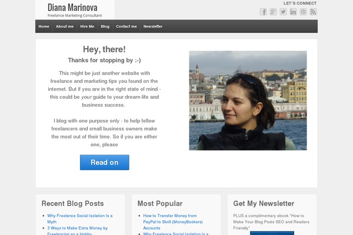
Task: Open the Google Plus social icon
Action: [x=273, y=12]
